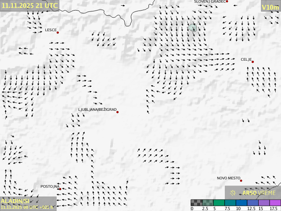Click the Postojna station marker dot

click(x=60, y=189)
